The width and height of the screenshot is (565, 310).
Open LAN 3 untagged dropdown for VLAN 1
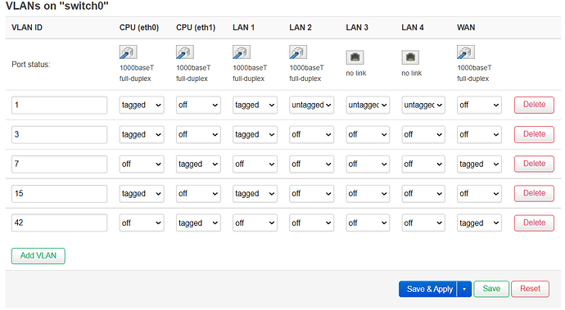pyautogui.click(x=368, y=106)
